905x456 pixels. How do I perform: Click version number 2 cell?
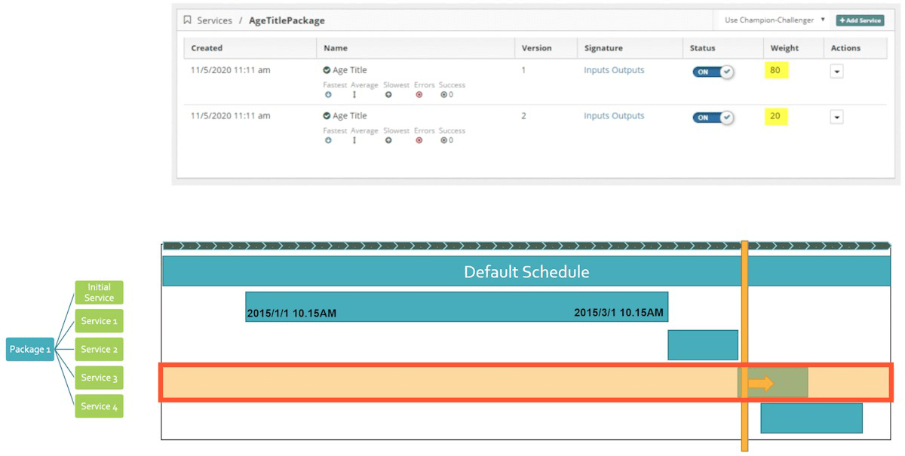tap(524, 116)
